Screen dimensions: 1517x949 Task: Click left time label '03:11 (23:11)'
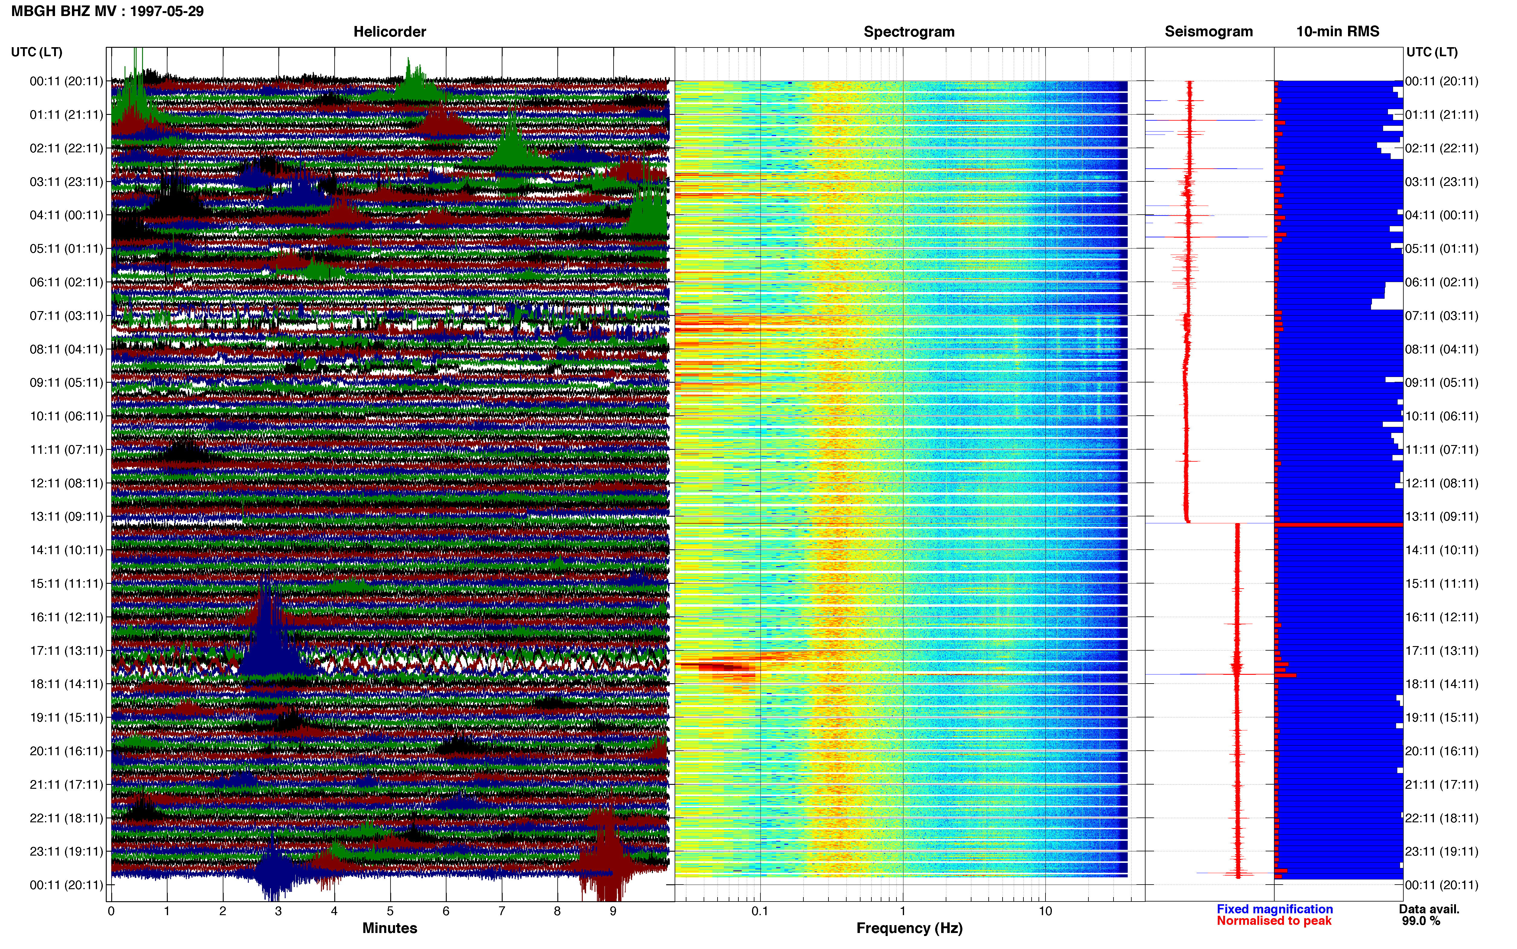point(66,181)
